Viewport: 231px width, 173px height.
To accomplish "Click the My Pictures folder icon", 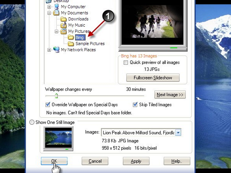I will [x=64, y=31].
